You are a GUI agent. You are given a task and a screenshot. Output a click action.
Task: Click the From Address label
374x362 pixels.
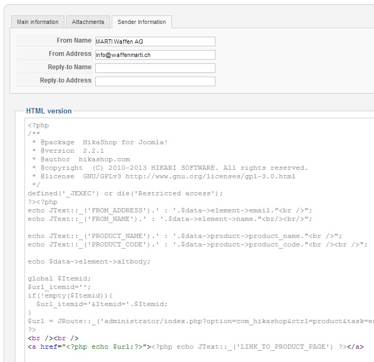[70, 54]
